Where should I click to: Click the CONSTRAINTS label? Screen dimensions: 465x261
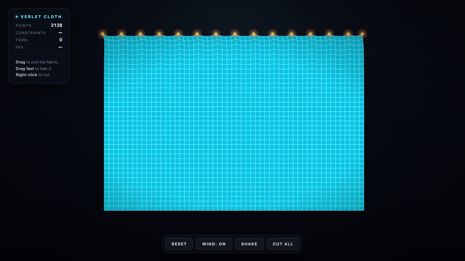(31, 33)
